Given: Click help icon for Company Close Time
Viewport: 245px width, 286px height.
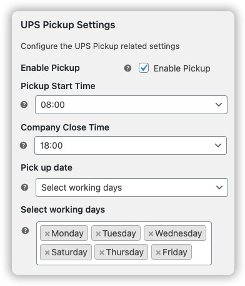Looking at the screenshot, I should pos(24,146).
